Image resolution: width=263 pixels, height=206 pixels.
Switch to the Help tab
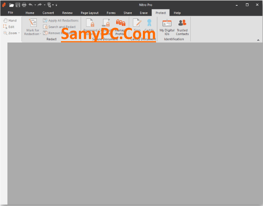177,13
